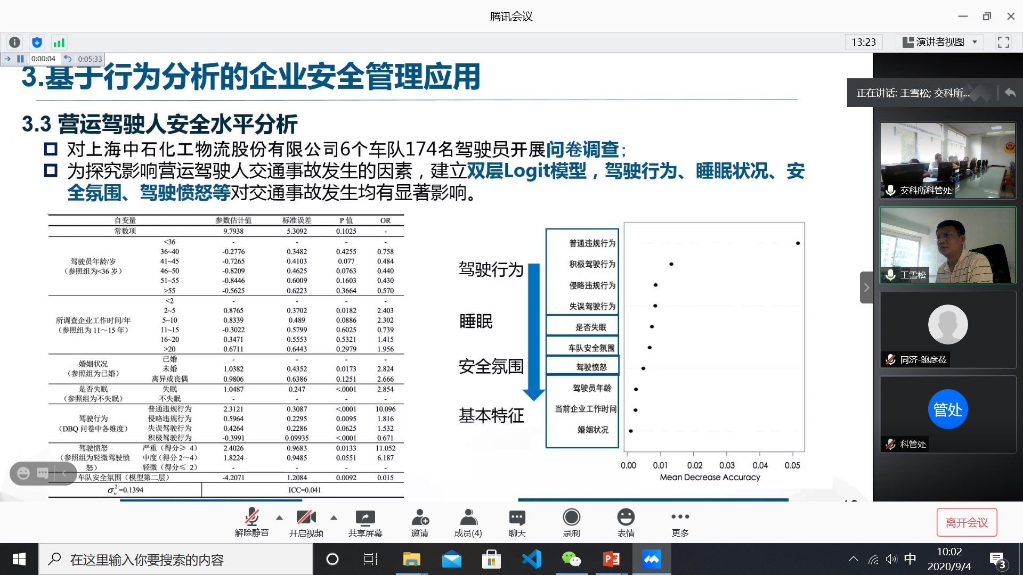Open the blue security shield icon
The width and height of the screenshot is (1023, 575).
click(x=37, y=42)
